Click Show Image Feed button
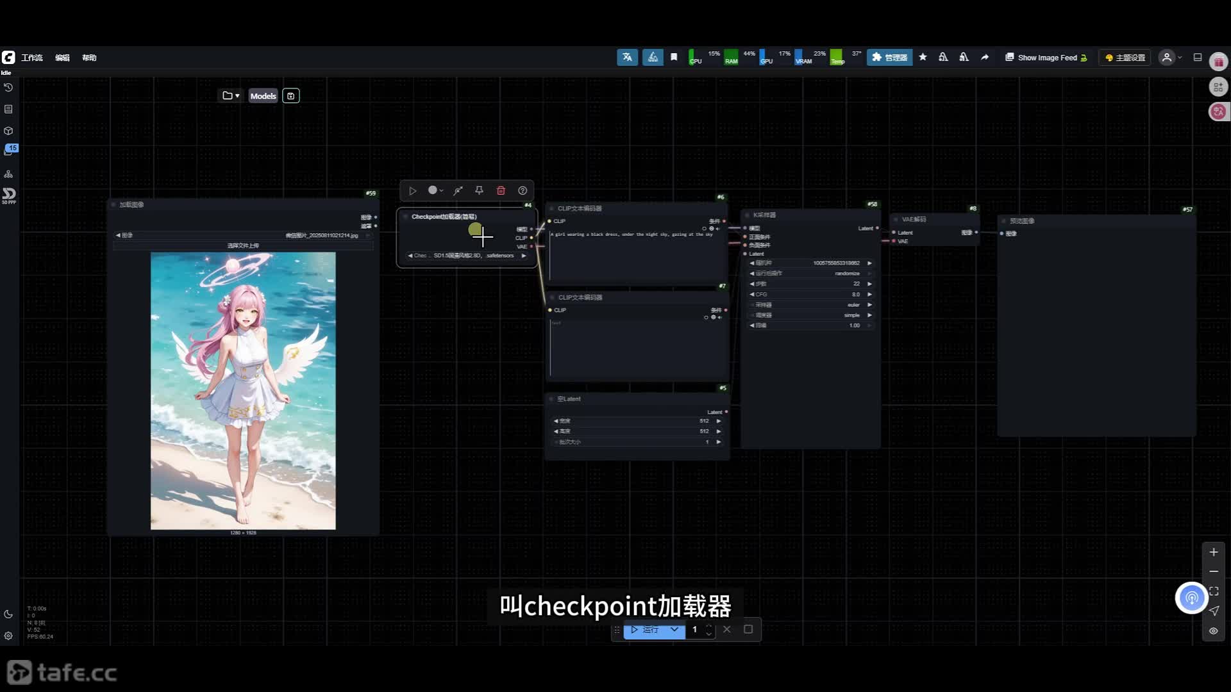This screenshot has width=1231, height=692. tap(1046, 58)
